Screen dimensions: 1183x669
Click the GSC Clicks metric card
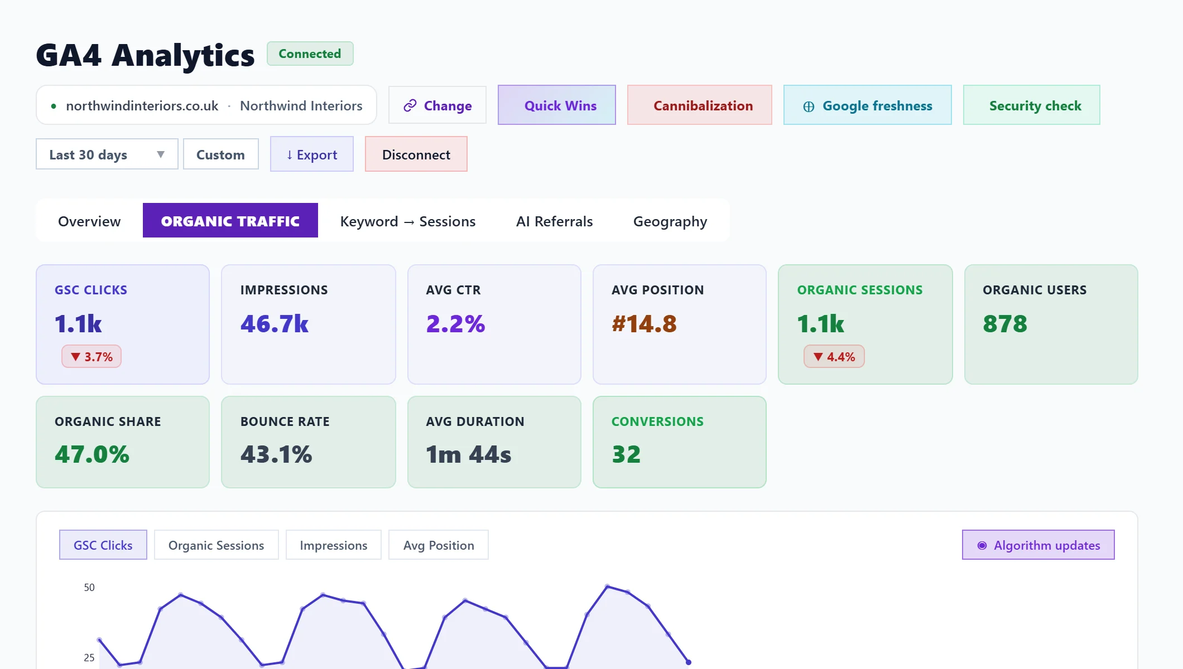[123, 324]
